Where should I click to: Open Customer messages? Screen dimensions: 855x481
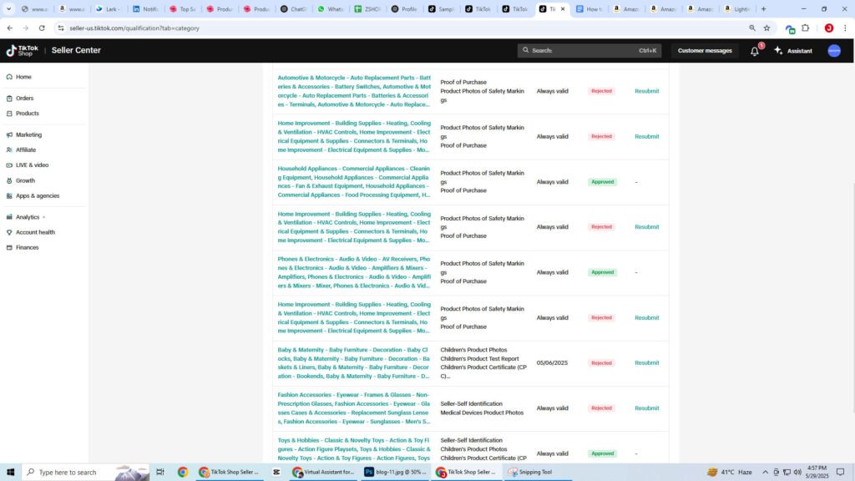705,51
